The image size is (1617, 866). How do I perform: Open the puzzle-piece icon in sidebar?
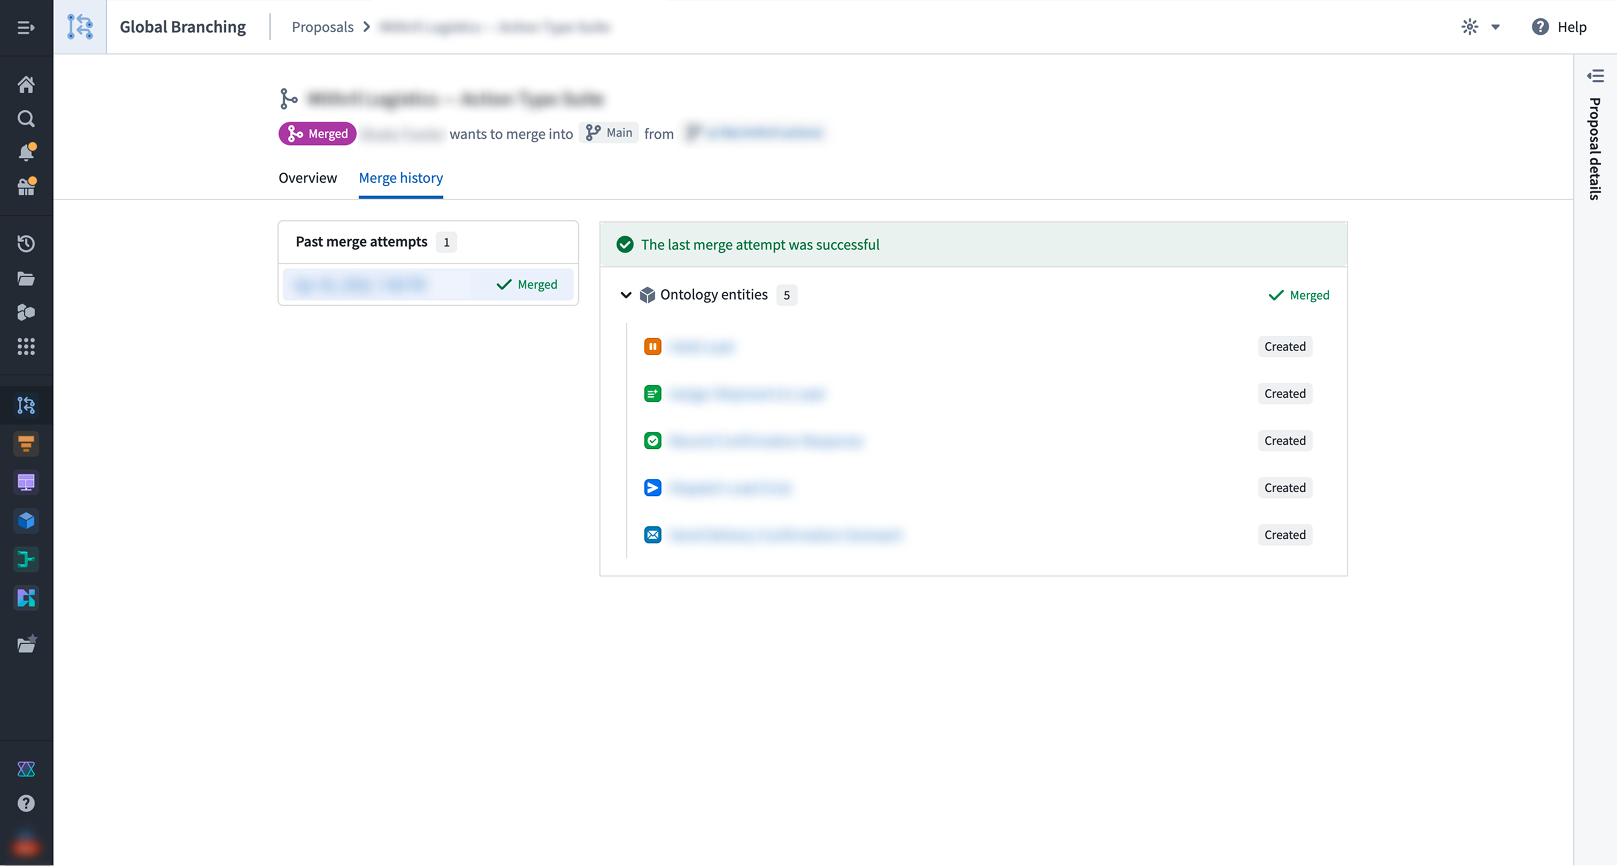coord(26,312)
